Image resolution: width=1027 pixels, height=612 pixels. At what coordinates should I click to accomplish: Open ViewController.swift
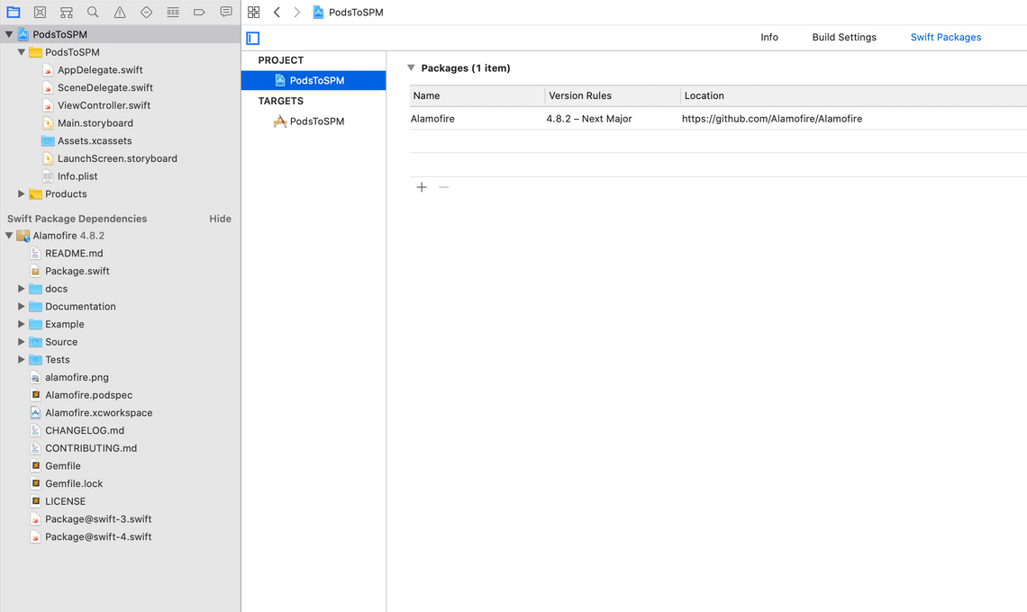coord(104,104)
